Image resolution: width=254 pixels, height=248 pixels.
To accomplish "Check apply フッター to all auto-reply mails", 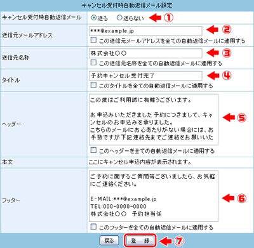I will [93, 226].
